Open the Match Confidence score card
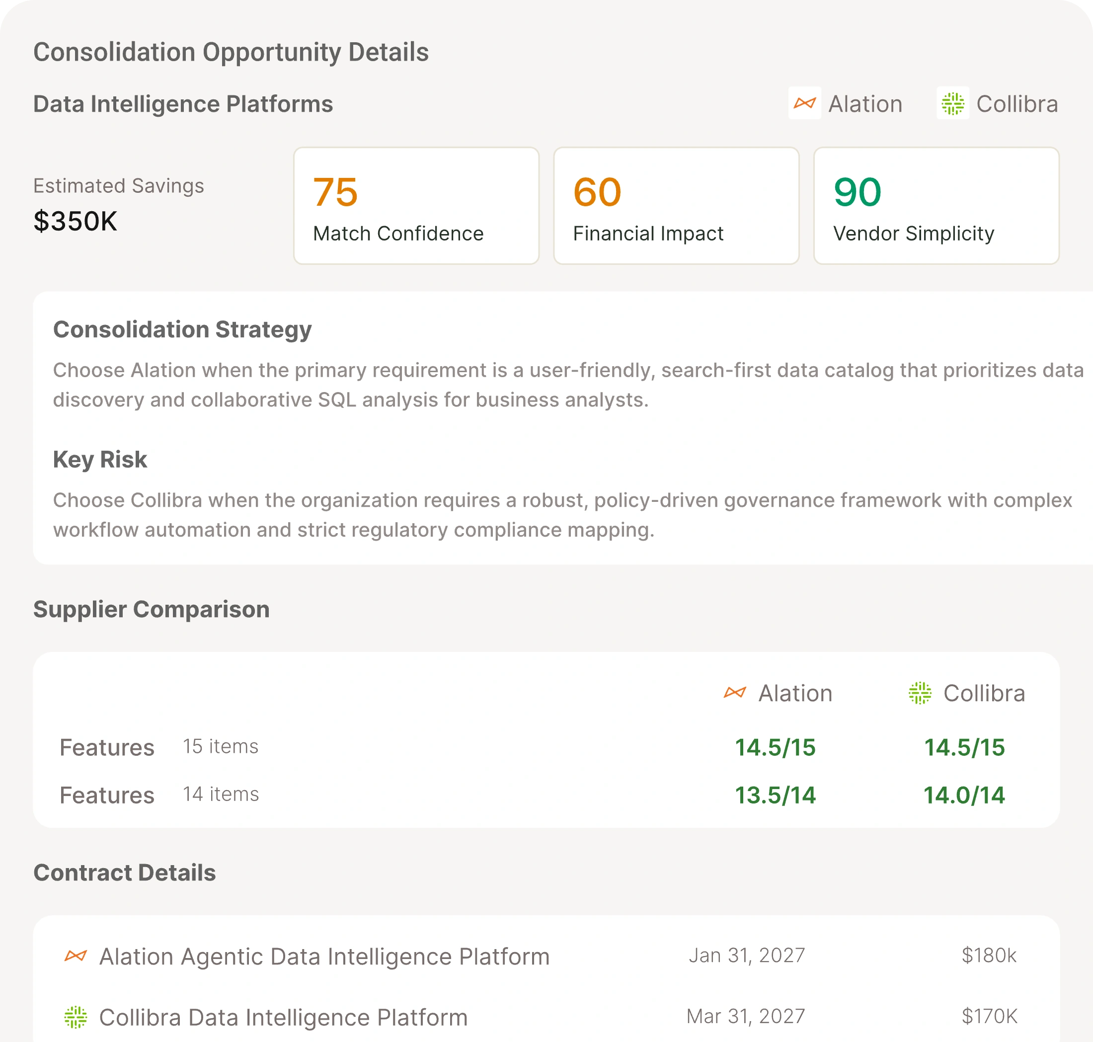This screenshot has height=1042, width=1093. (416, 206)
